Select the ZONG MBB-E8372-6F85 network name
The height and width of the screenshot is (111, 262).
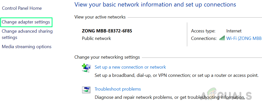pyautogui.click(x=107, y=31)
